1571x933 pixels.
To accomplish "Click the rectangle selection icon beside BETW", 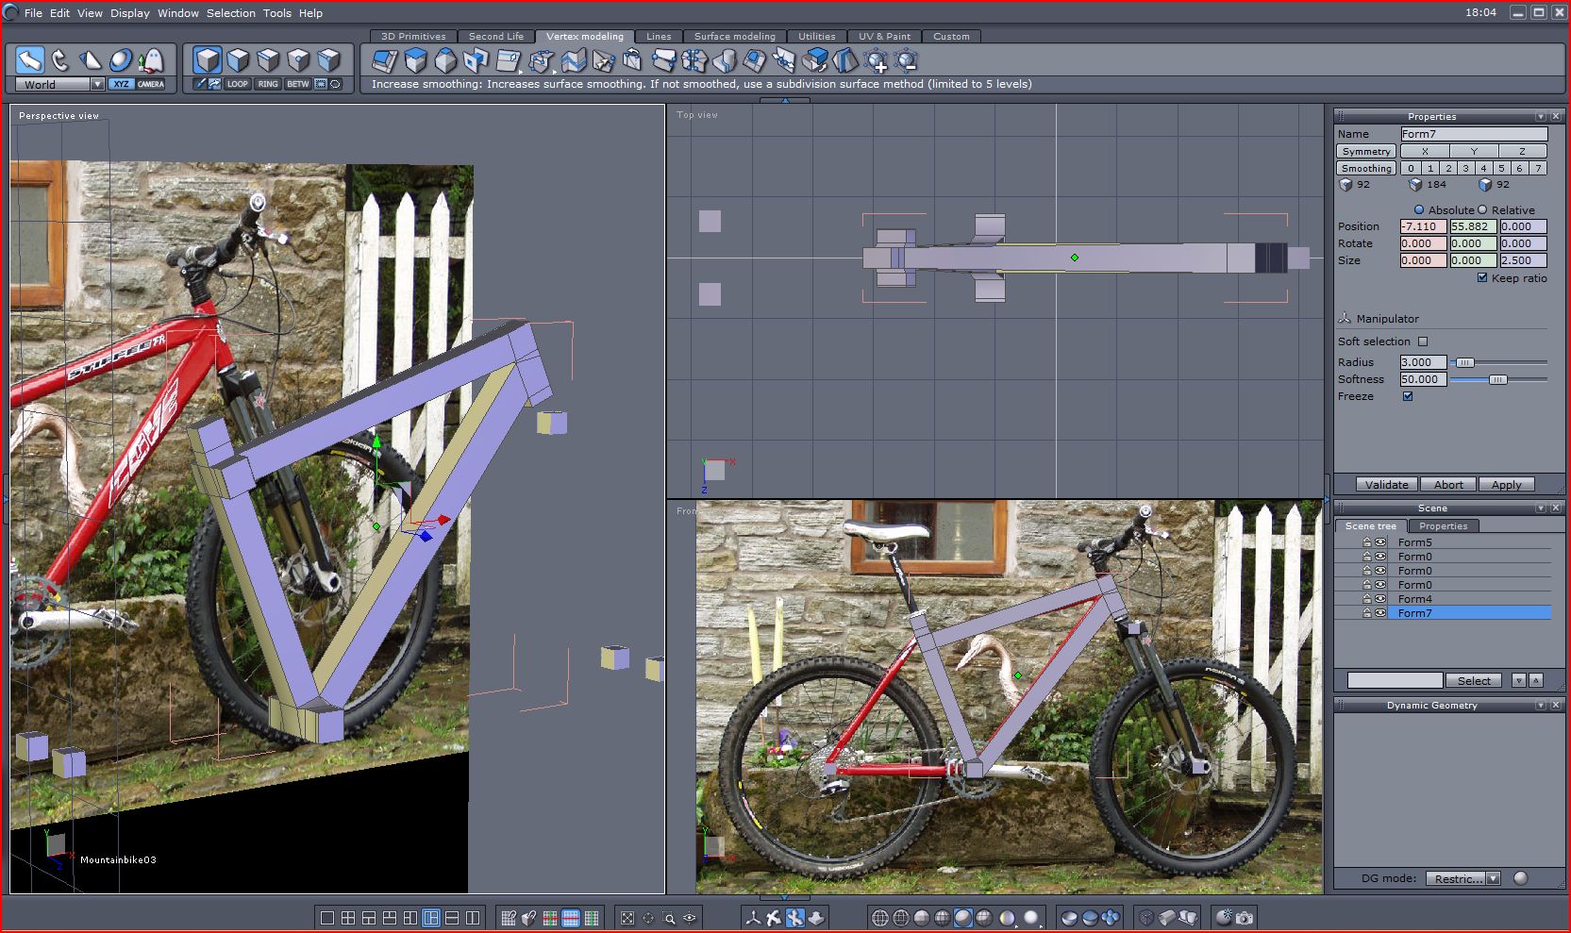I will click(x=321, y=84).
